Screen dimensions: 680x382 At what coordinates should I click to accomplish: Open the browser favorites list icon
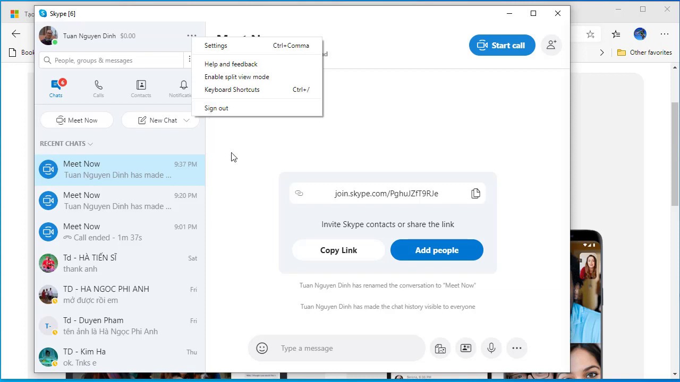tap(616, 34)
